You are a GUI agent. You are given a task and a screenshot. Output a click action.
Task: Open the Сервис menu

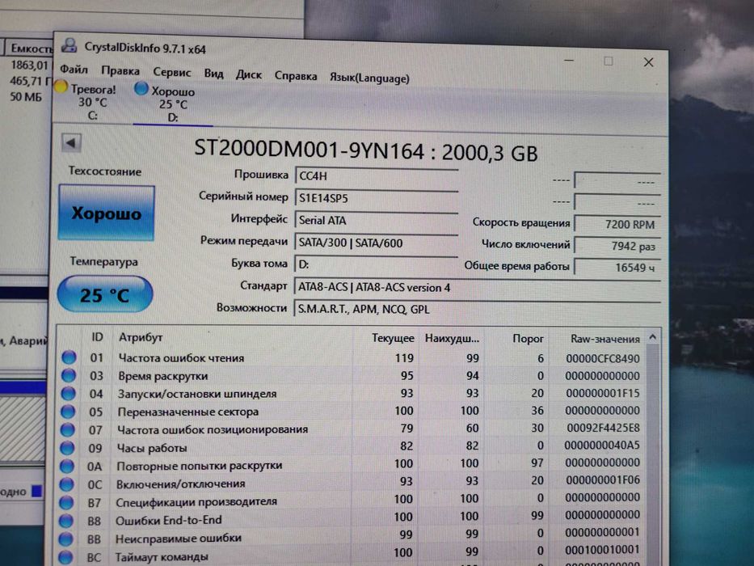pos(171,73)
